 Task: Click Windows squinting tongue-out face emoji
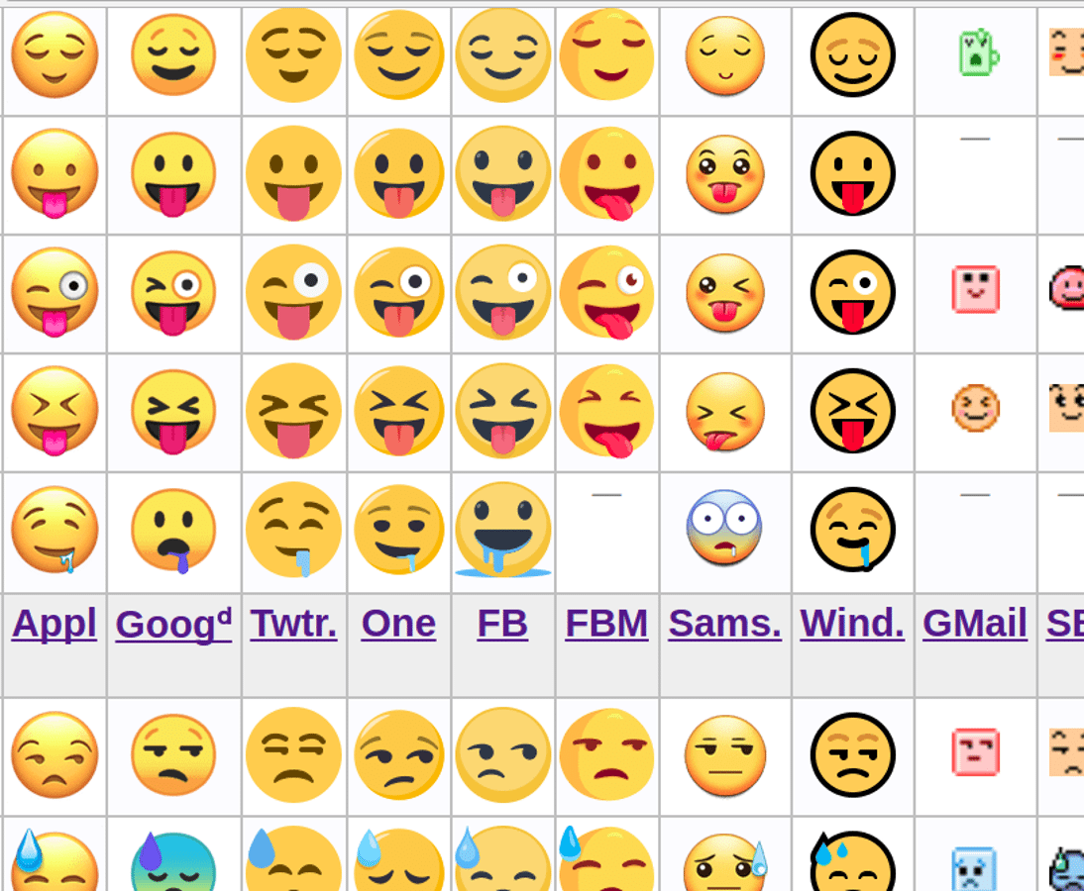[852, 410]
